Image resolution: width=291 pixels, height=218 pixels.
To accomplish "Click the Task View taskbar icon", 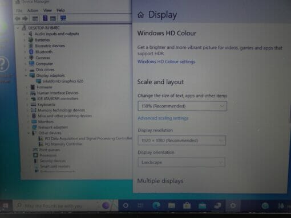I will [140, 205].
